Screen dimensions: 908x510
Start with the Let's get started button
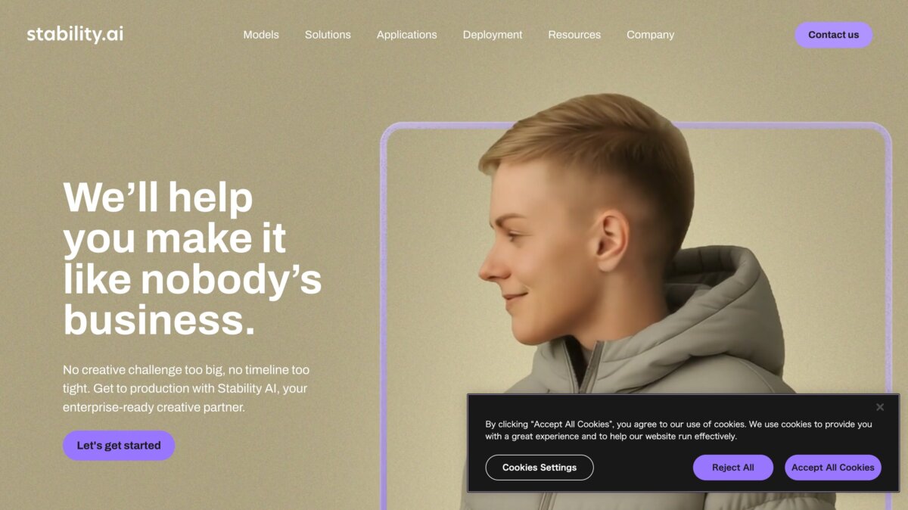(119, 446)
